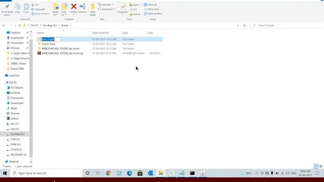Screen dimensions: 324x182
Task: Switch to large icons view
Action: pyautogui.click(x=321, y=166)
